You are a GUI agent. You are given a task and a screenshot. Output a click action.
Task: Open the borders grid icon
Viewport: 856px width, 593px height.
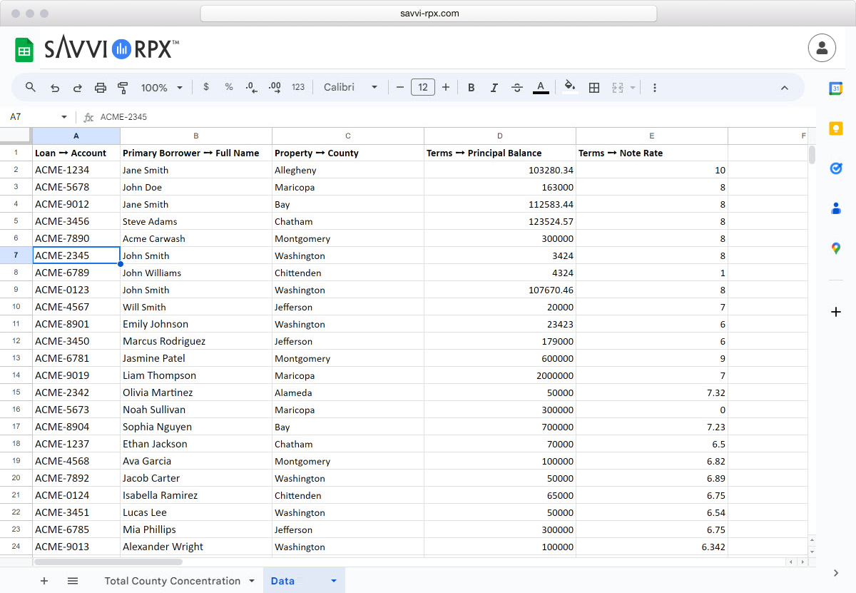click(593, 88)
